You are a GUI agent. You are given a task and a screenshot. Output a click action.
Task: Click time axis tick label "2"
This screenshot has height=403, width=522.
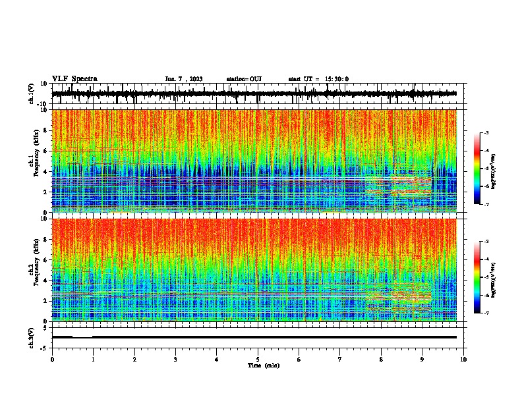(134, 360)
